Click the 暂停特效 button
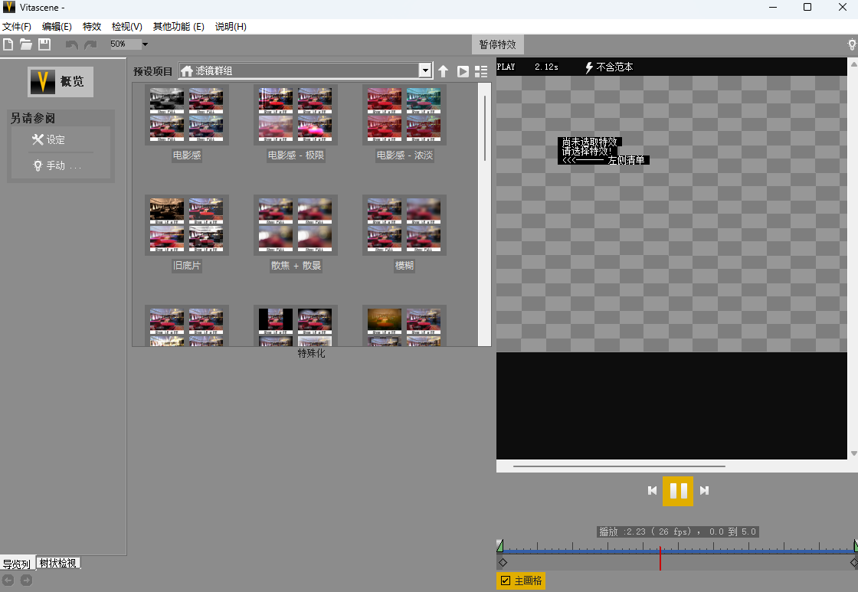This screenshot has height=592, width=858. [x=497, y=44]
